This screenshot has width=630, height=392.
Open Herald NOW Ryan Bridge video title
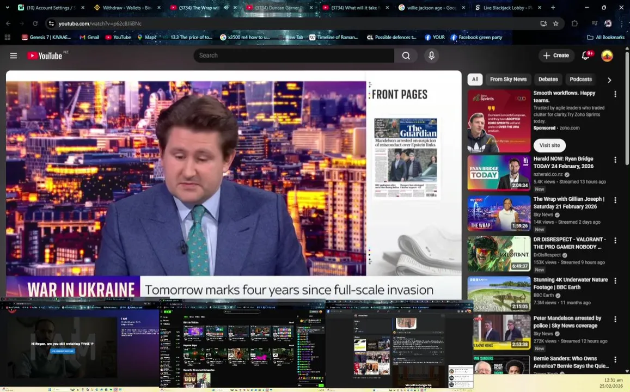pos(564,163)
